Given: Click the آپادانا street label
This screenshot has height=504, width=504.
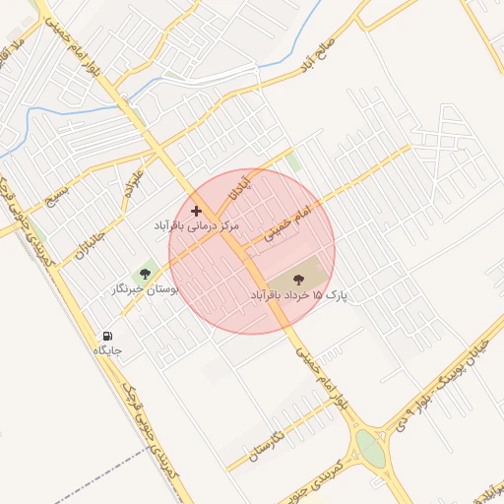Looking at the screenshot, I should click(240, 189).
